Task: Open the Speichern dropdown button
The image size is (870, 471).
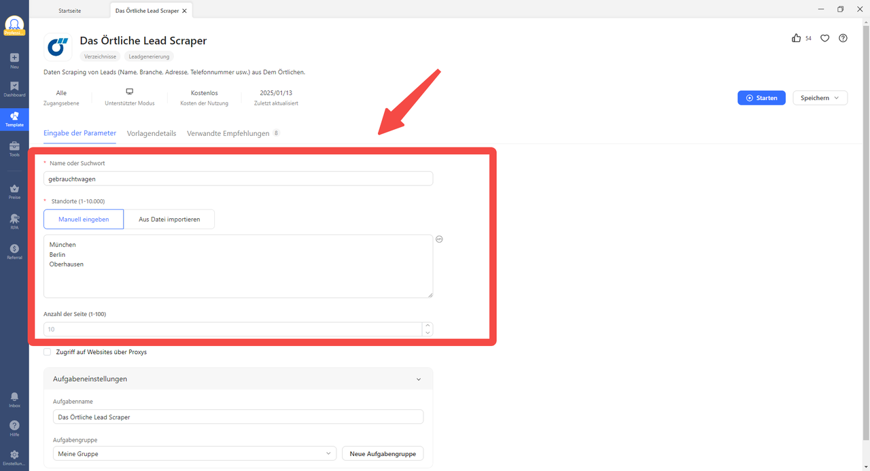Action: (x=820, y=98)
